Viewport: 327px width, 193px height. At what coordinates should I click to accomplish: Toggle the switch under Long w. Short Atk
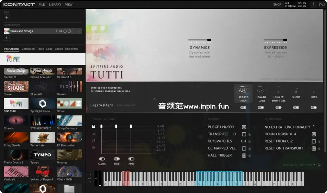(278, 107)
